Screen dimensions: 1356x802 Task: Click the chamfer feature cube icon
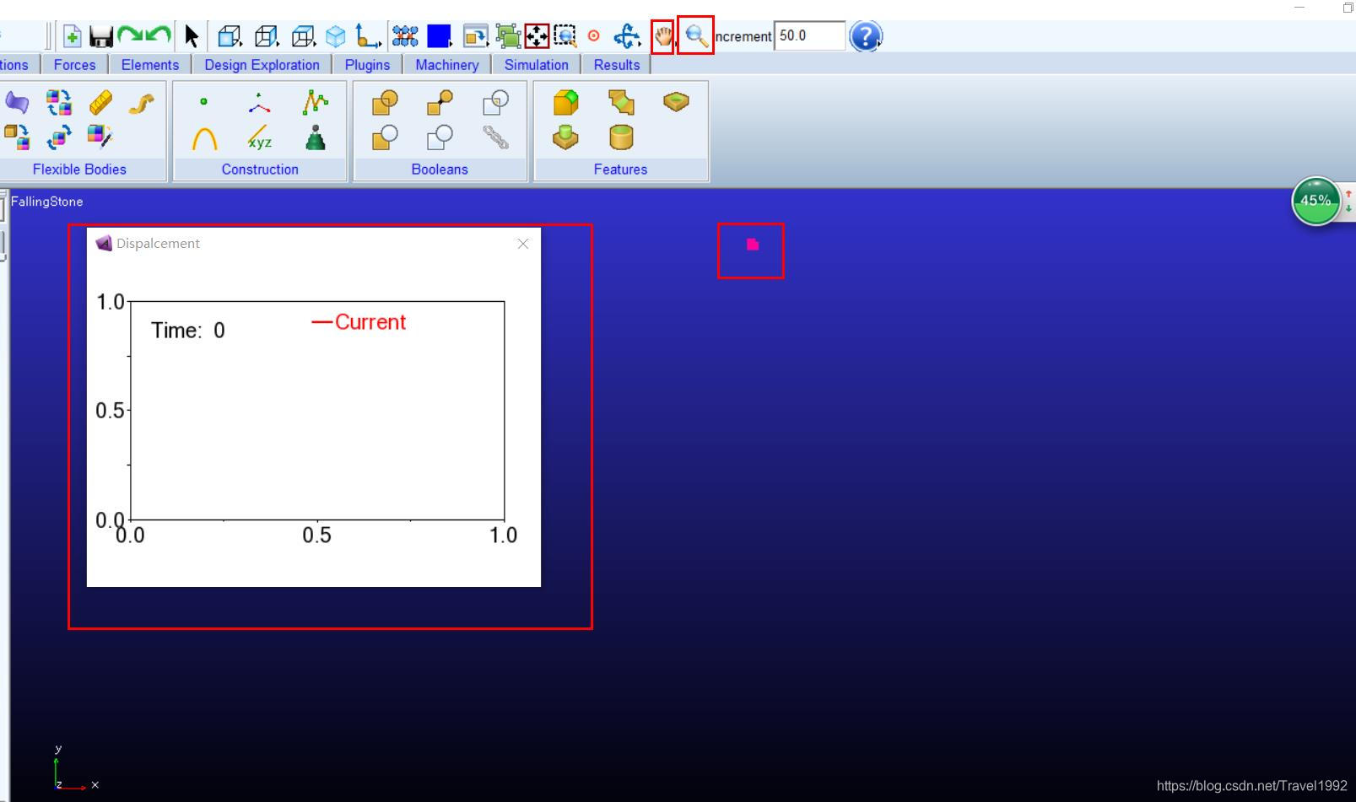[566, 102]
